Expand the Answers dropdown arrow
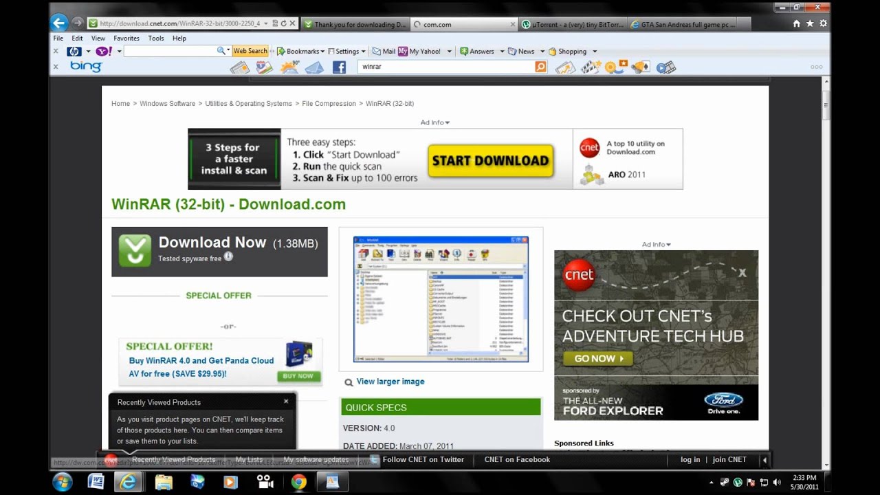 tap(502, 52)
